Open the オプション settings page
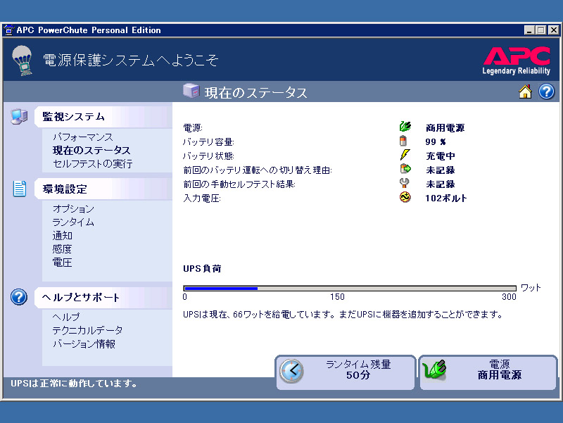 73,208
